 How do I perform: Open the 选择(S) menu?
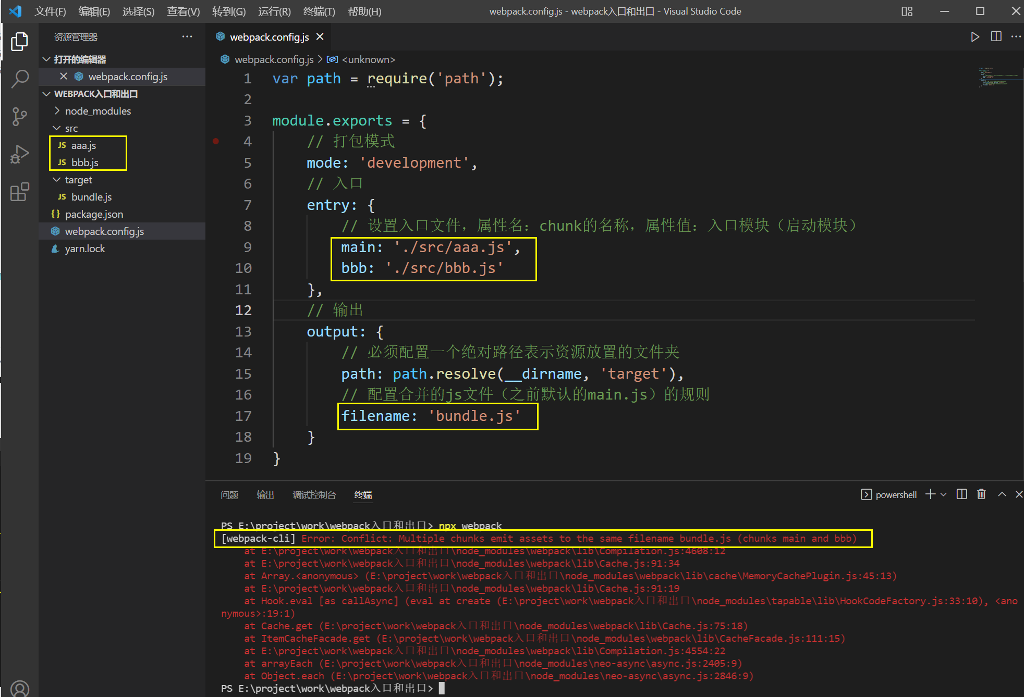coord(139,11)
